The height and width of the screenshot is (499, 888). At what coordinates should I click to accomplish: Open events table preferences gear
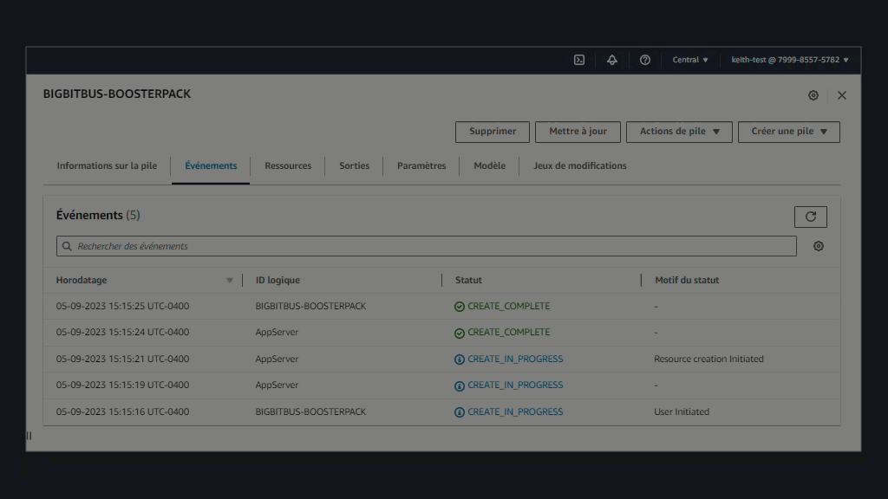tap(819, 246)
